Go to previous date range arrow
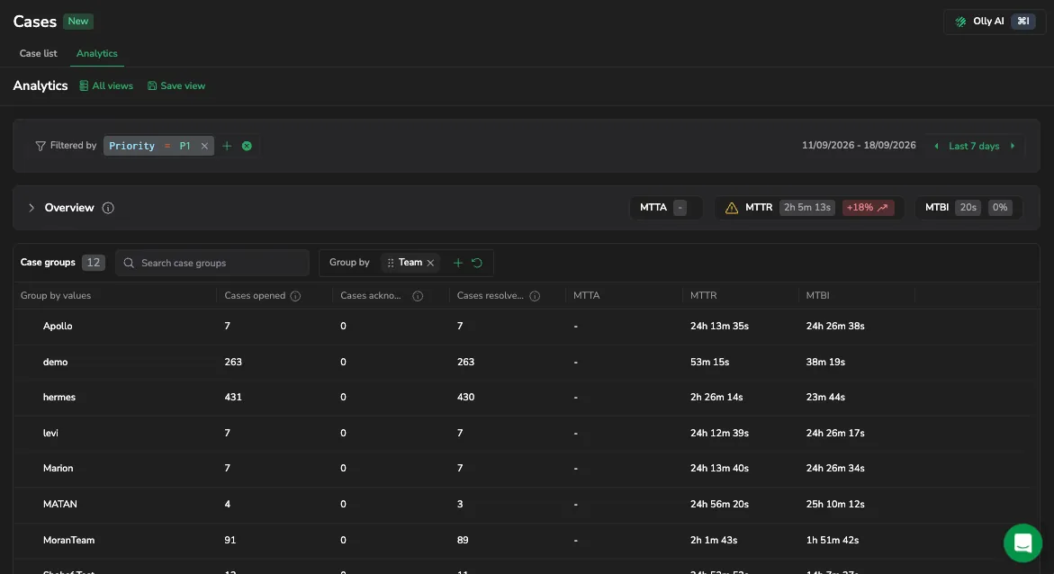Viewport: 1054px width, 574px height. click(x=936, y=146)
